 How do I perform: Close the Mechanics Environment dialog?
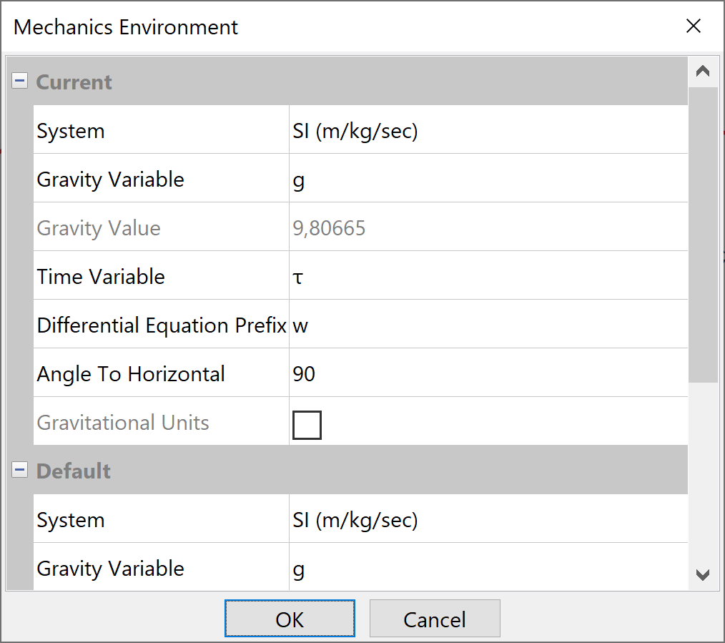[693, 27]
